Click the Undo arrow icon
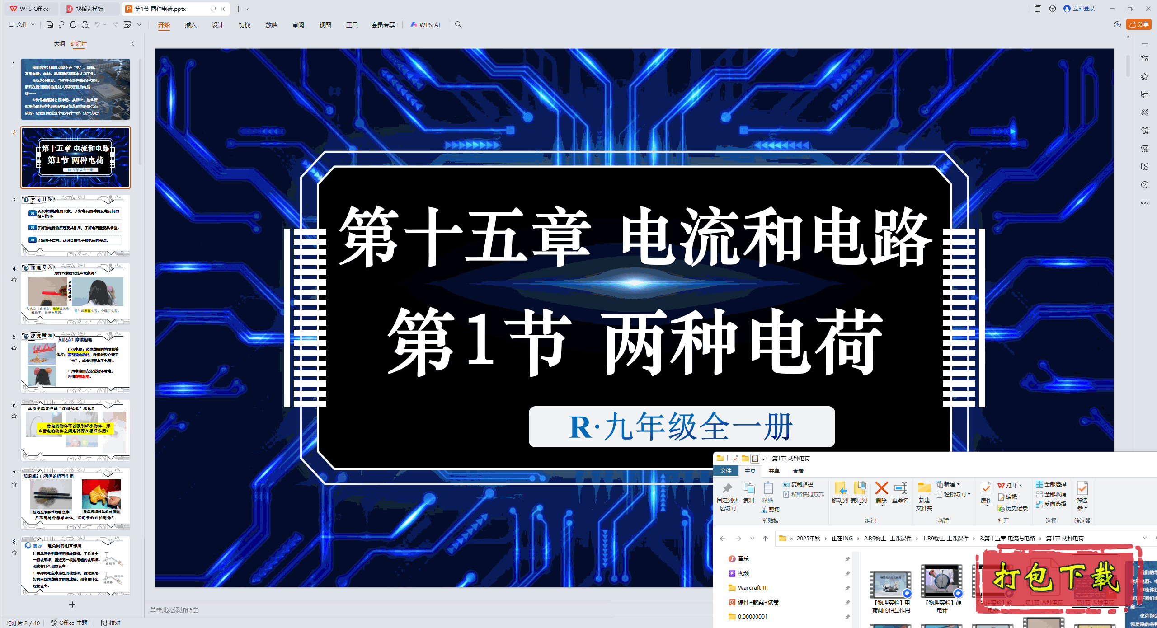The width and height of the screenshot is (1157, 628). [x=97, y=24]
